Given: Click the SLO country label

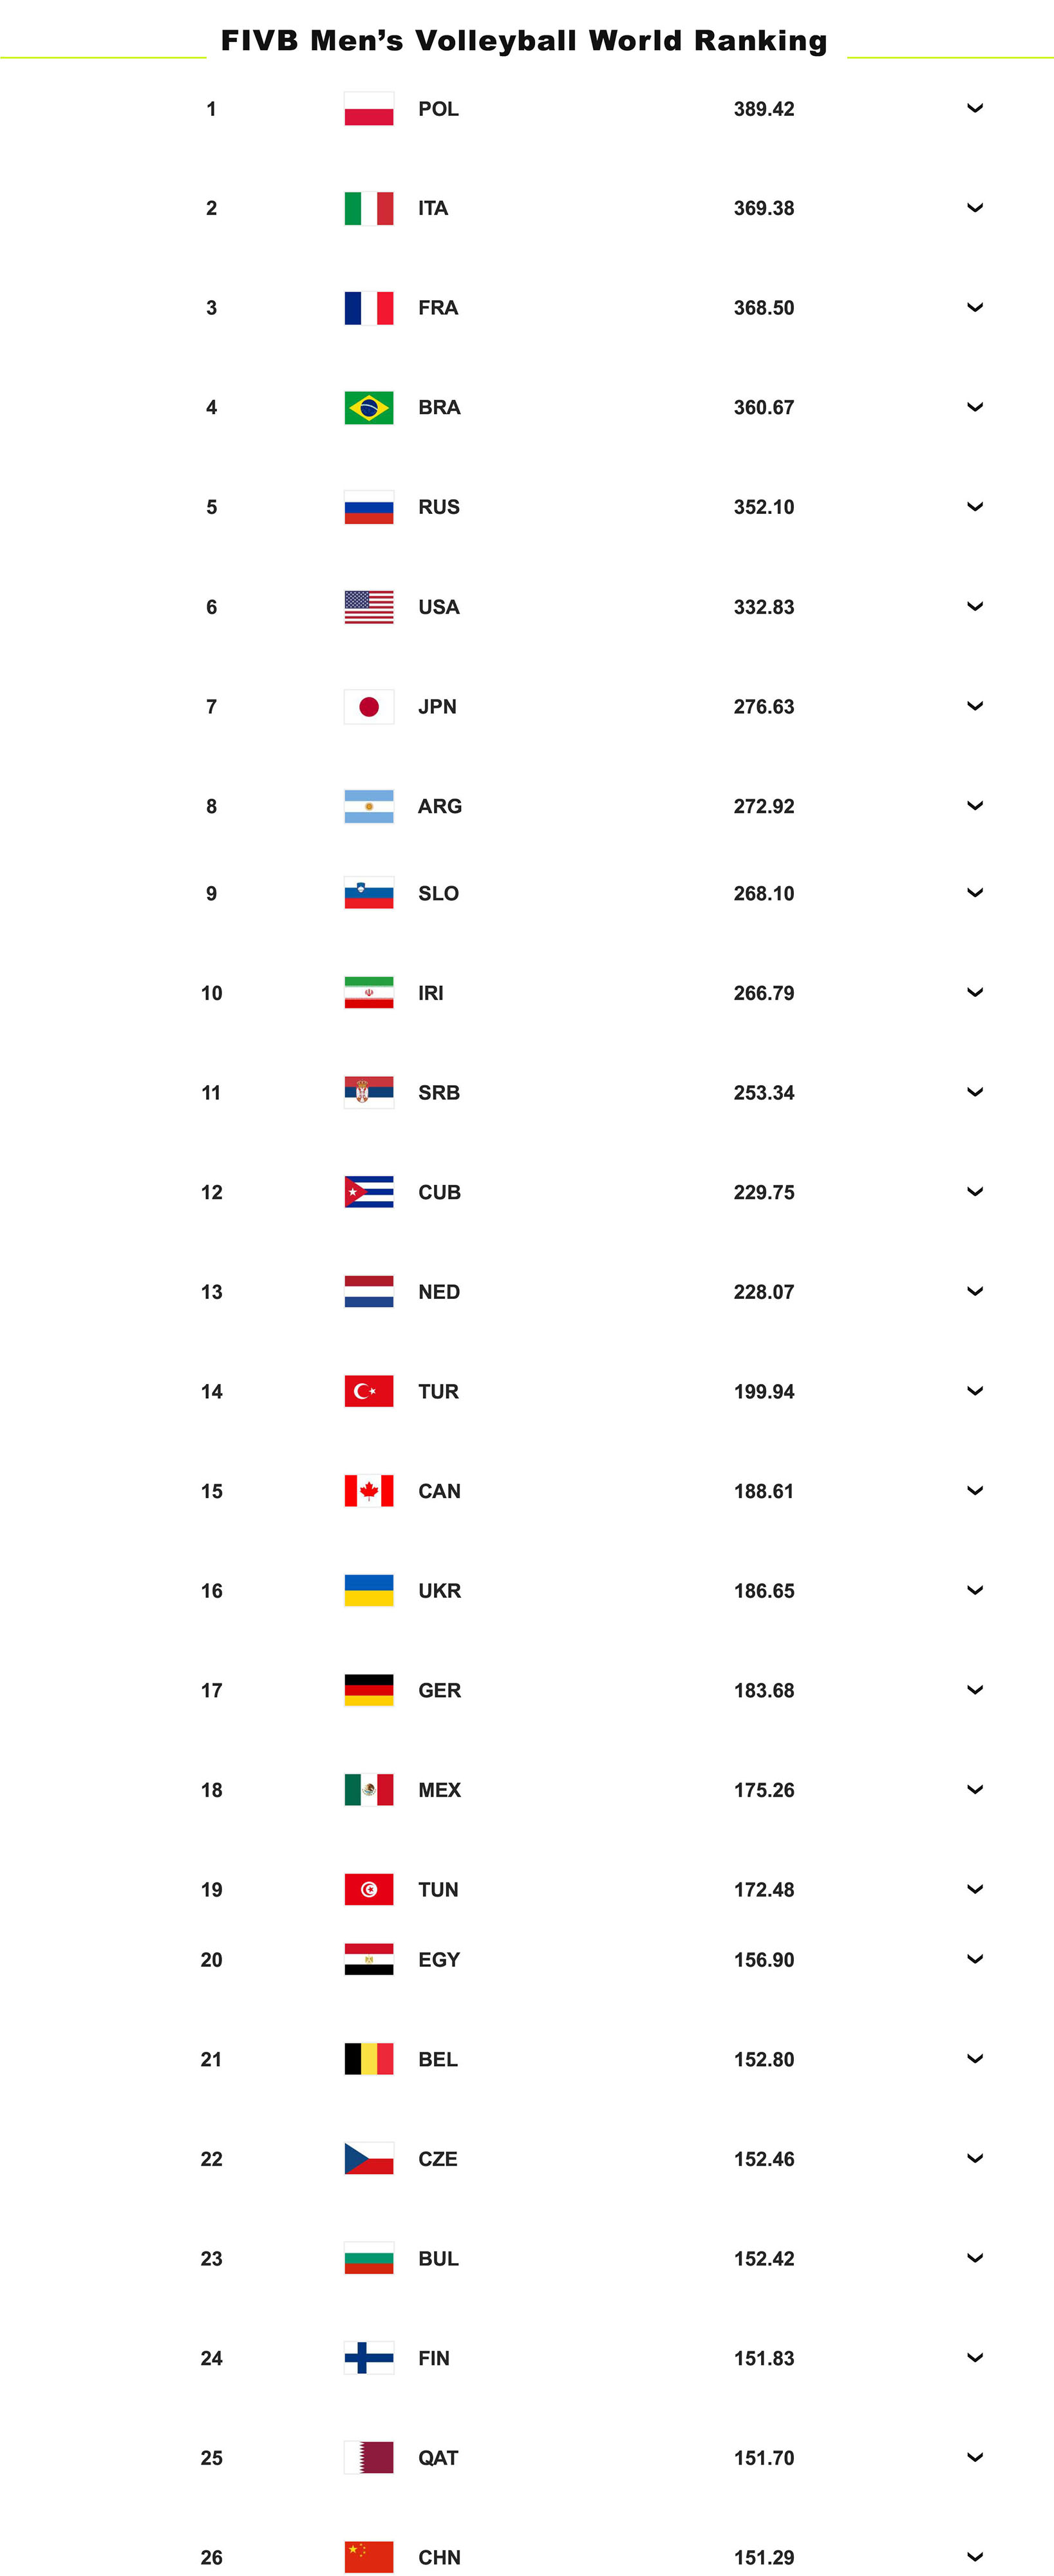Looking at the screenshot, I should (438, 893).
